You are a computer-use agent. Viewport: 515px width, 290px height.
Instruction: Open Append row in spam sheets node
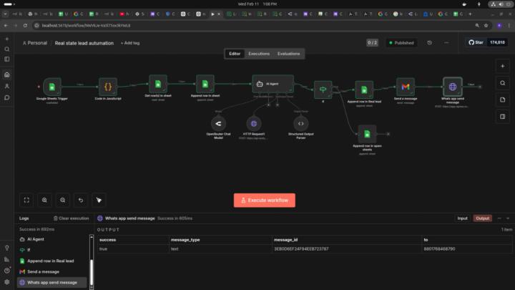[x=367, y=134]
